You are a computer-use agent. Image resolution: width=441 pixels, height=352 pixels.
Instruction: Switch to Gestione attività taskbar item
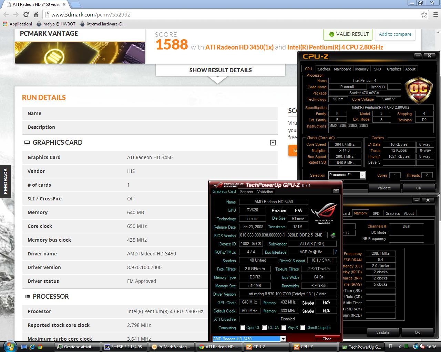coord(77,347)
